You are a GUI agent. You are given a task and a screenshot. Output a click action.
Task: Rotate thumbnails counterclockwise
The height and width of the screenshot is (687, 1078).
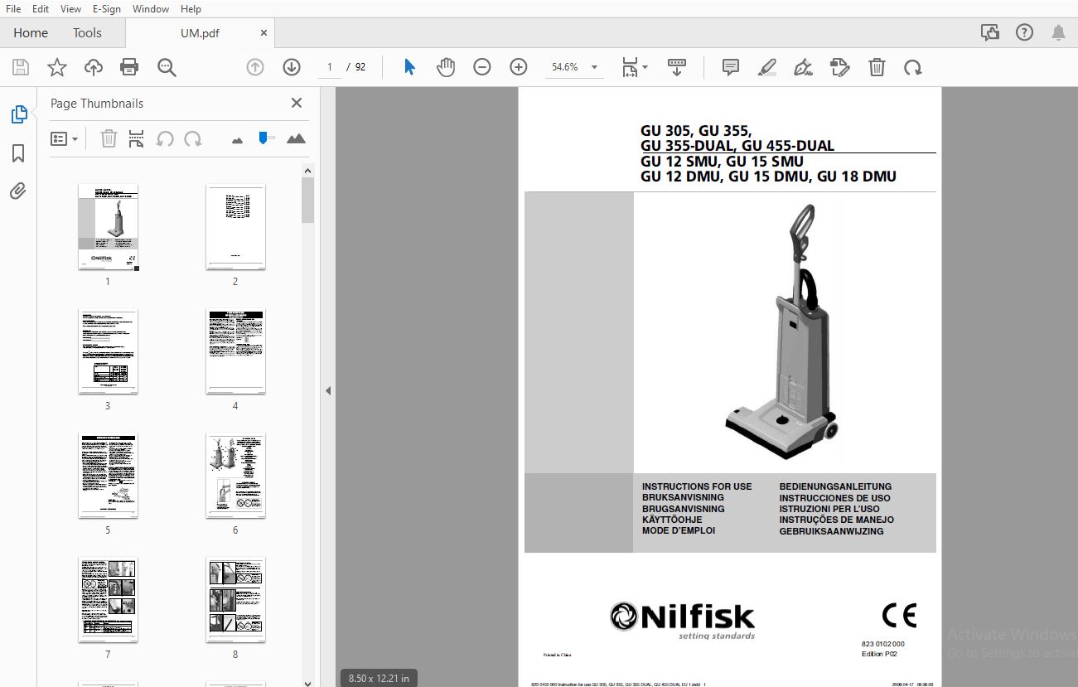165,138
